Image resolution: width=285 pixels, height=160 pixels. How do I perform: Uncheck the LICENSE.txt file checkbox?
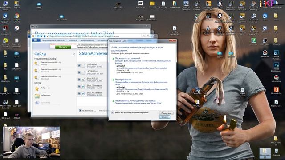pos(79,72)
